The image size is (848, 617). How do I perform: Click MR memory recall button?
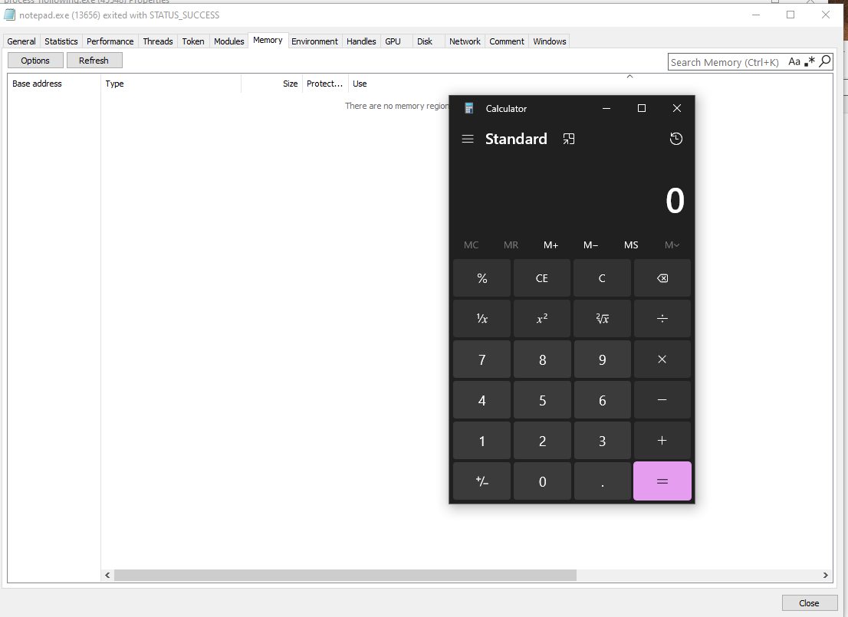[511, 245]
